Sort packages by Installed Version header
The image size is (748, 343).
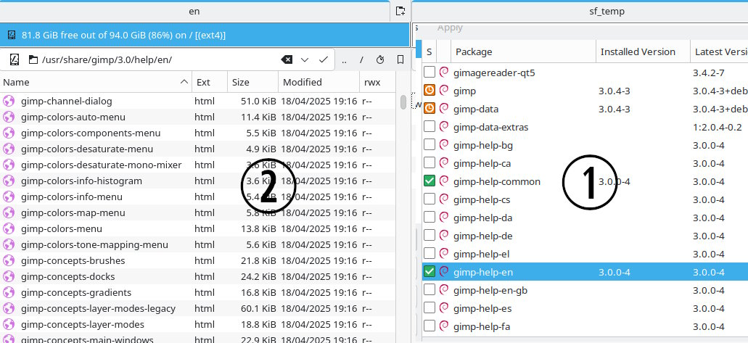[643, 51]
